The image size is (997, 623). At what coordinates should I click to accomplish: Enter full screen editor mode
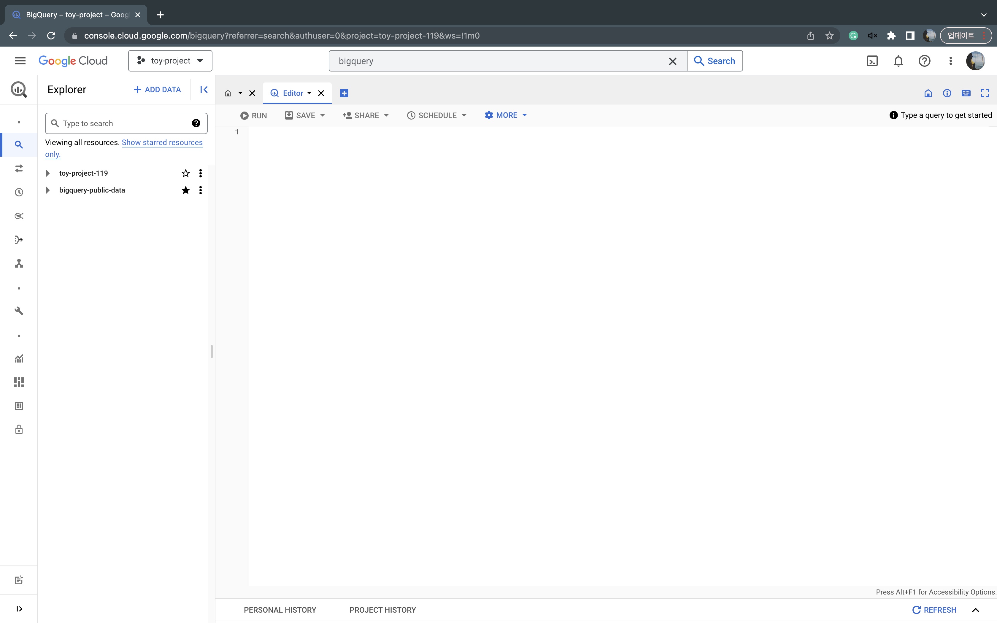point(985,93)
